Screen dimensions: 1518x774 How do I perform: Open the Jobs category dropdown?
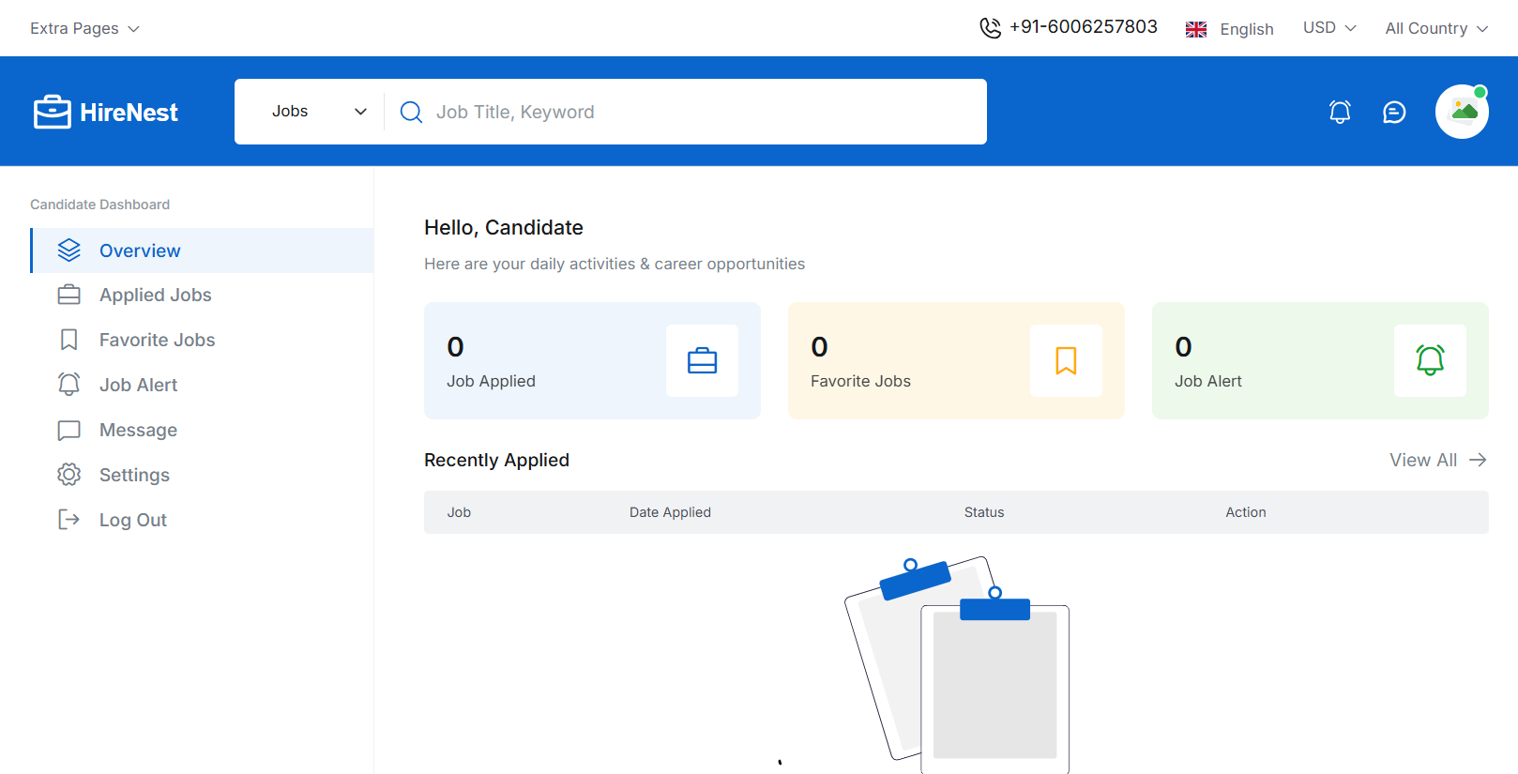pyautogui.click(x=318, y=112)
